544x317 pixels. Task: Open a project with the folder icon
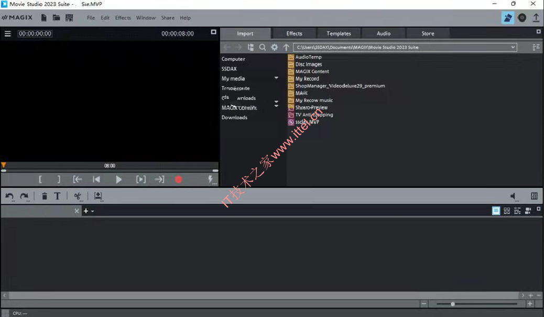coord(56,18)
